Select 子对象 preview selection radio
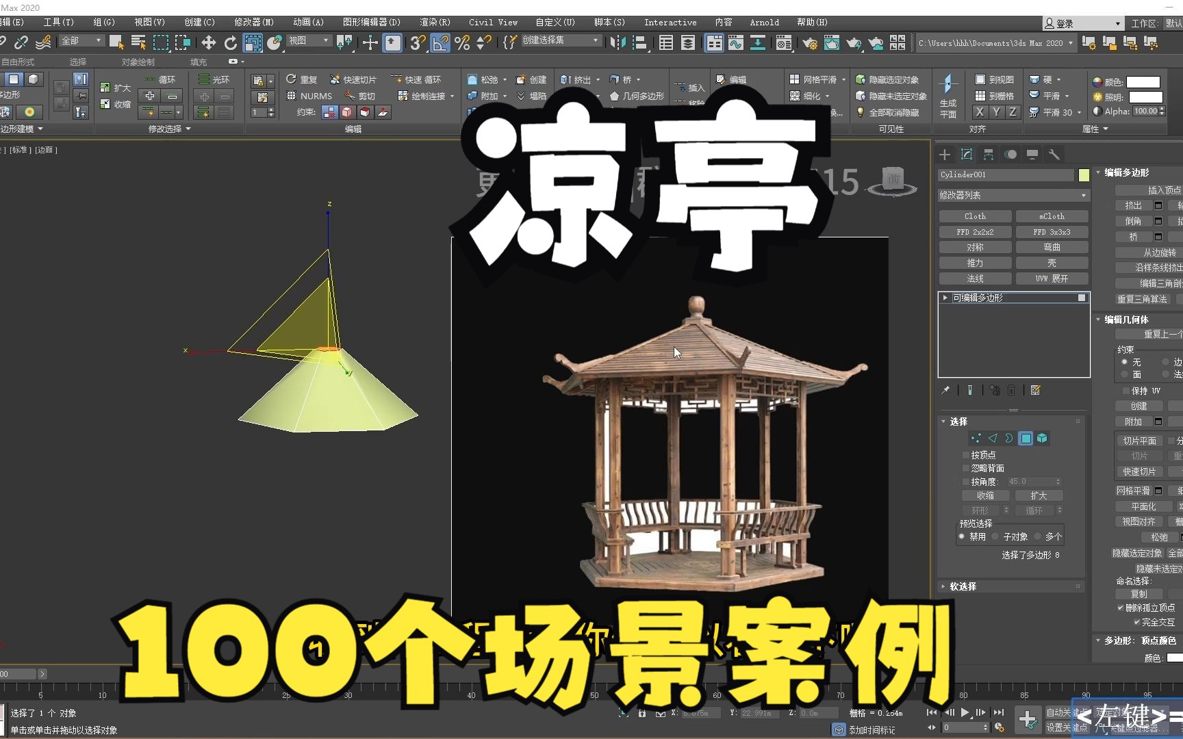 (995, 536)
